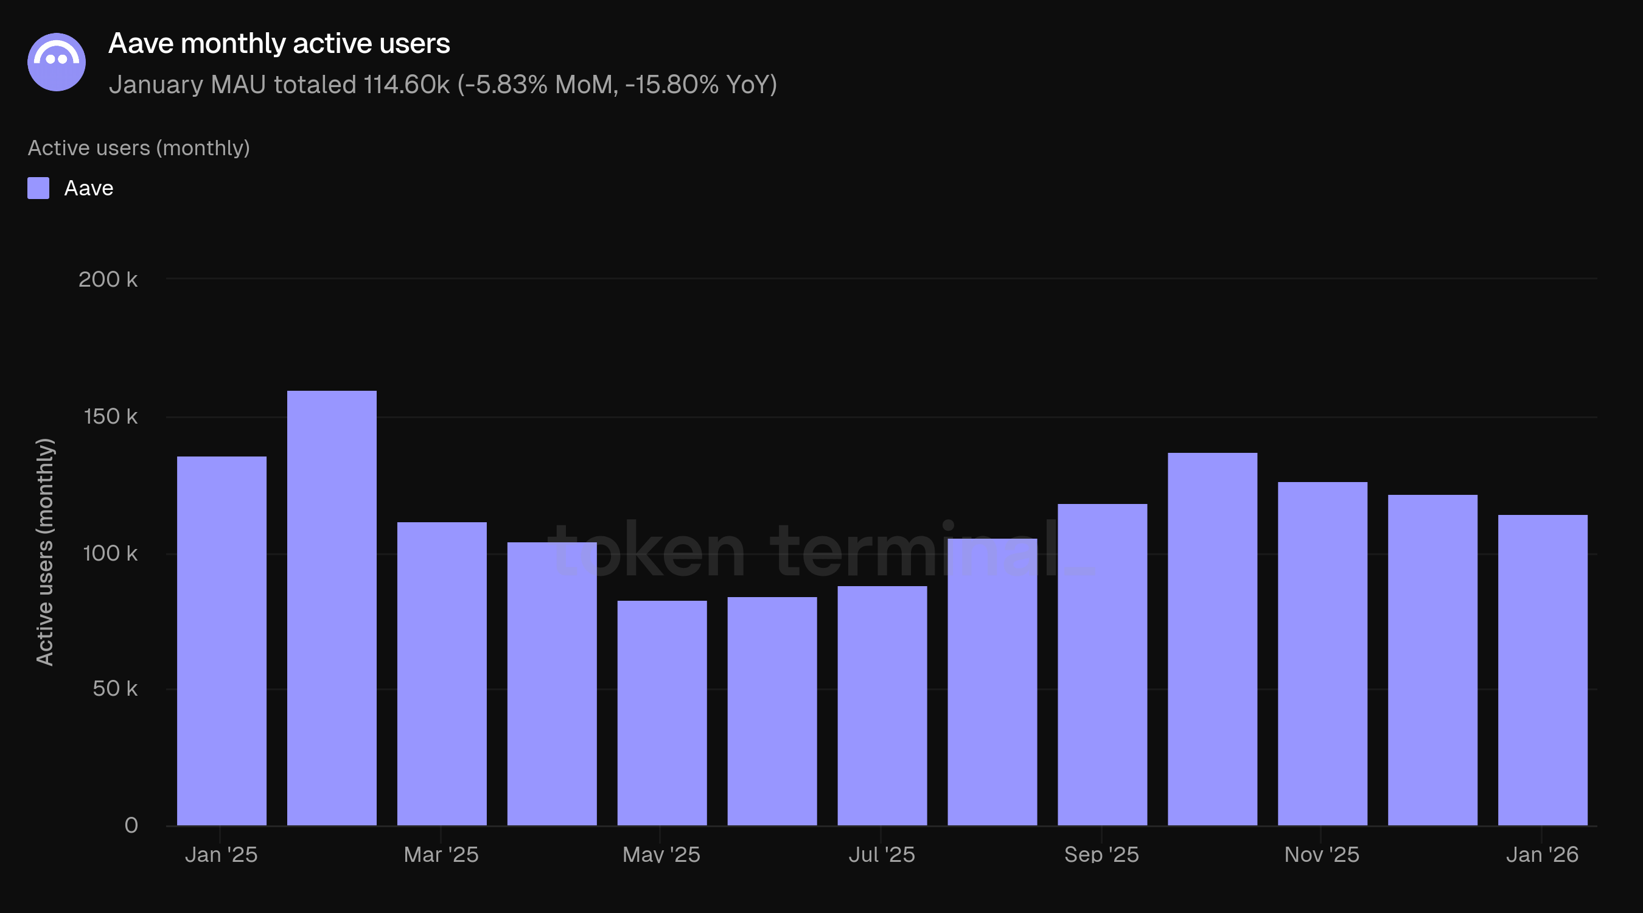Click the Aug '25 bar
Image resolution: width=1643 pixels, height=913 pixels.
[x=992, y=681]
